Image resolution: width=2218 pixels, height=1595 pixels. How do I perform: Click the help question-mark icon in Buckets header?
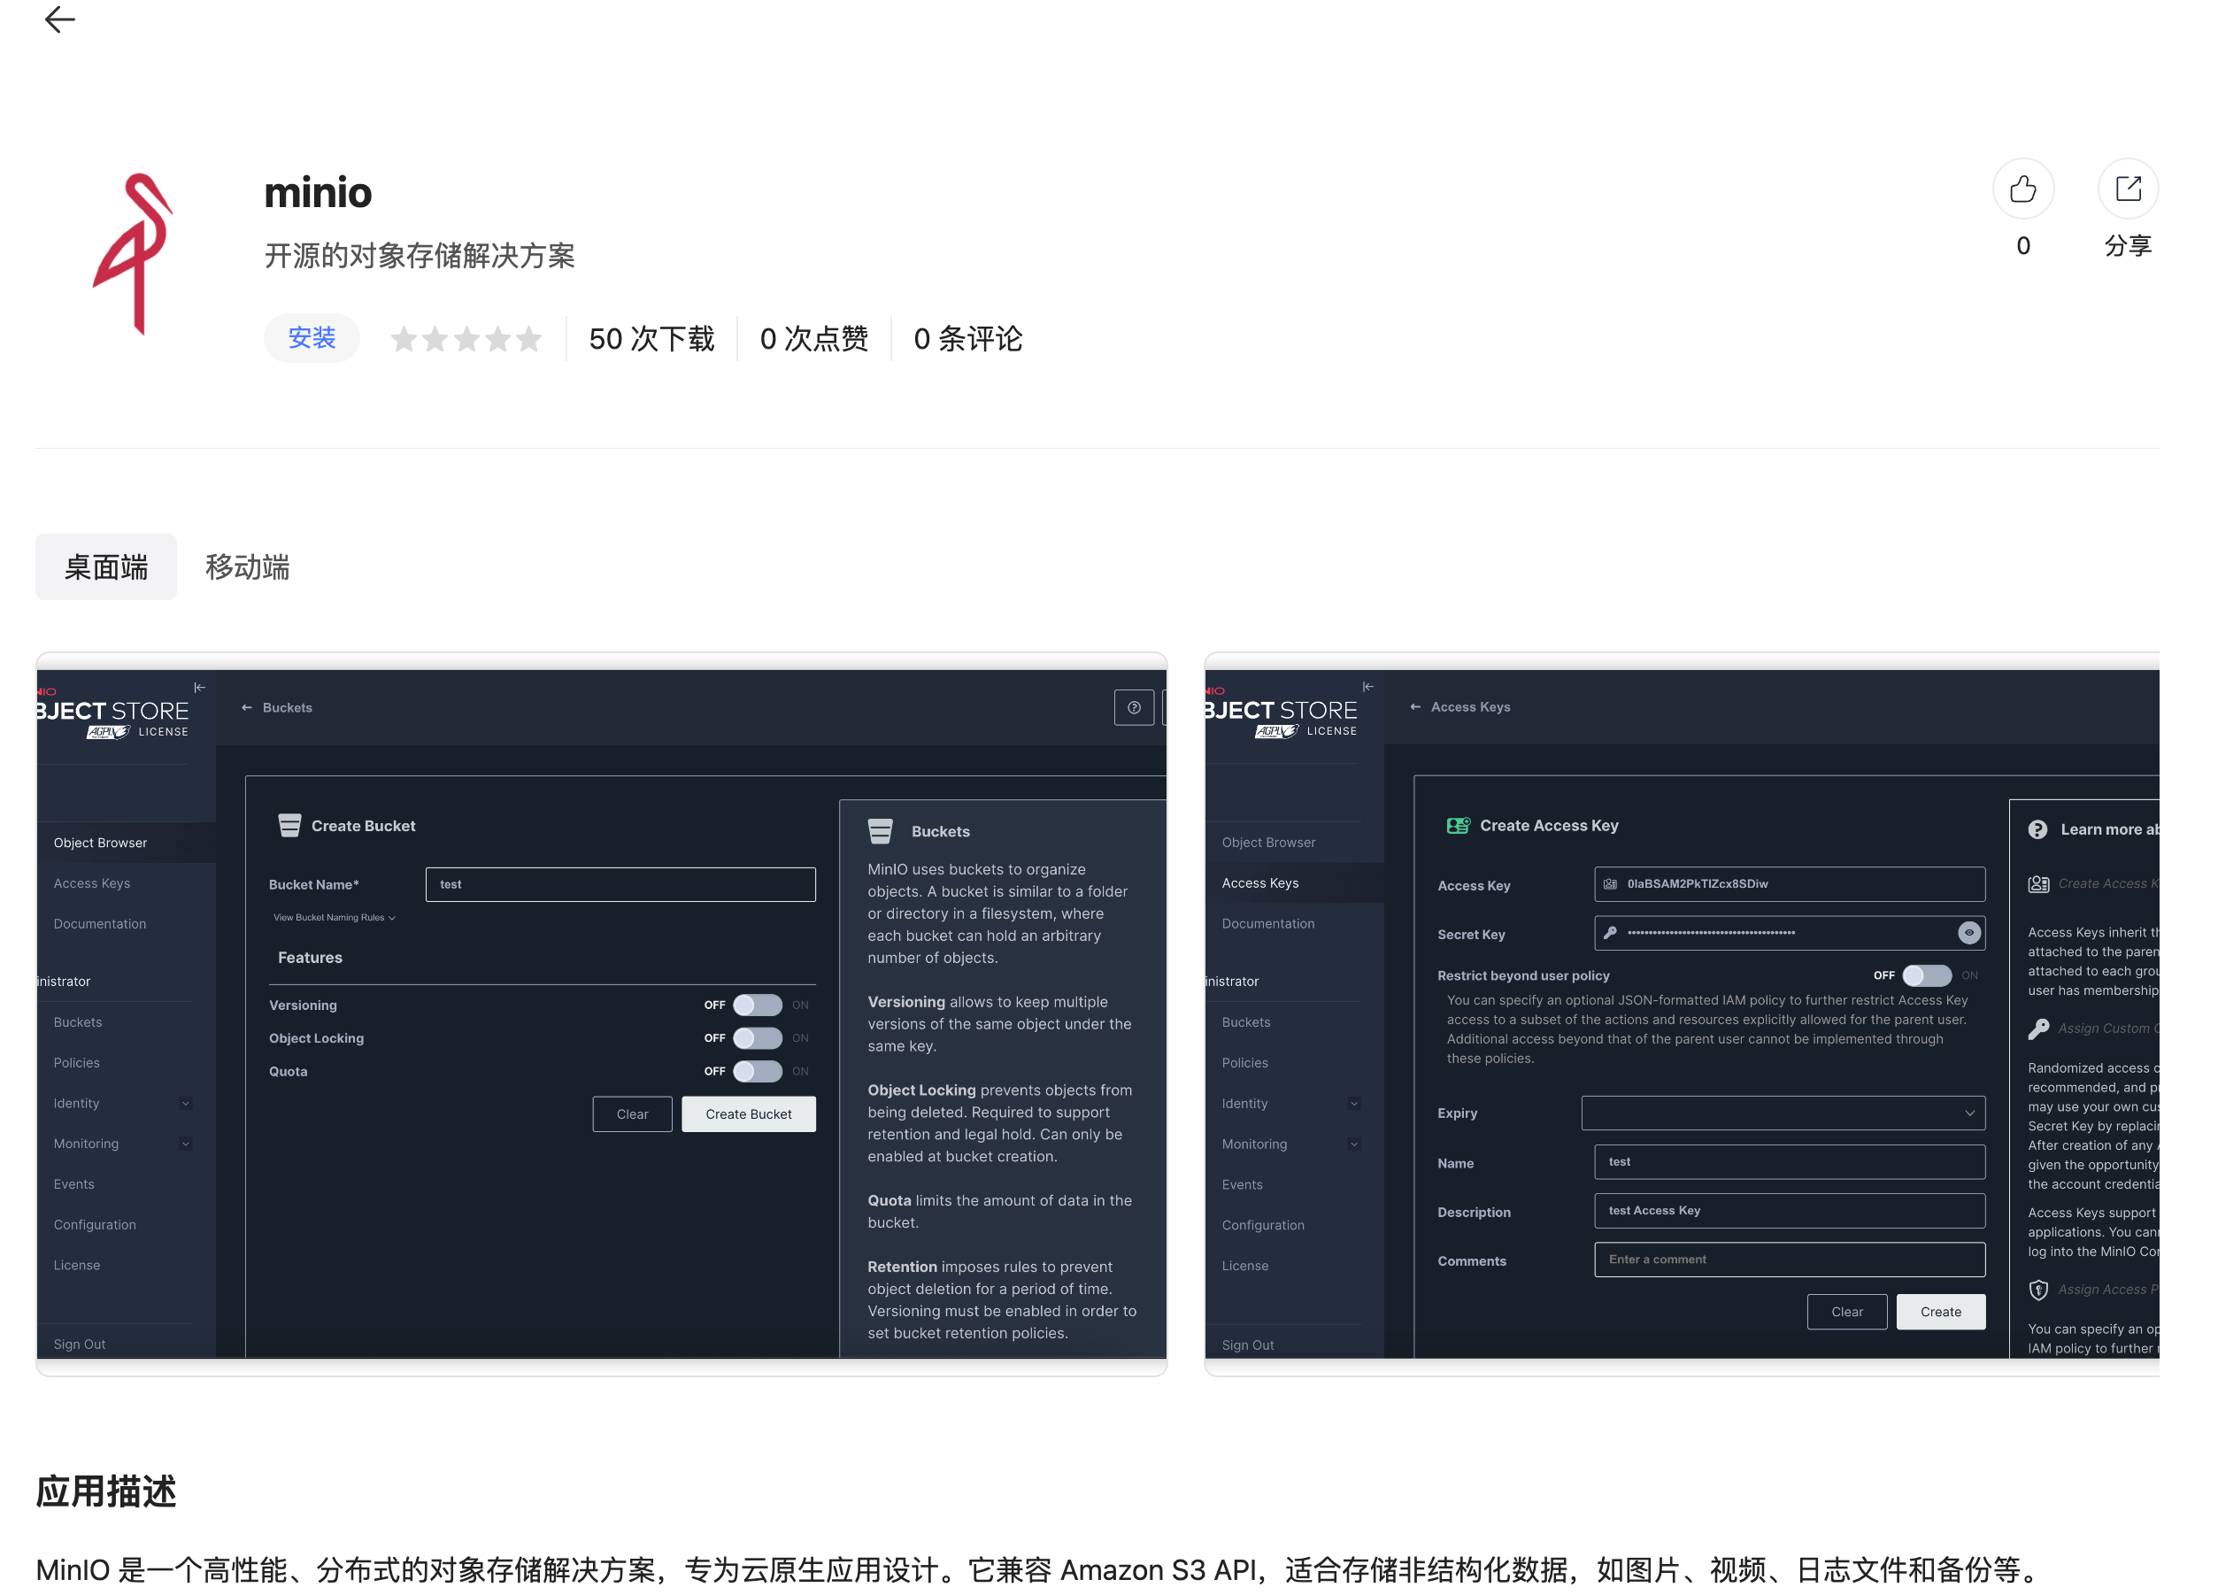coord(1134,708)
